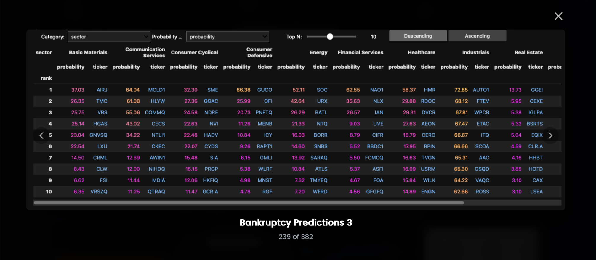
Task: Open the Category sector dropdown
Action: coord(109,37)
